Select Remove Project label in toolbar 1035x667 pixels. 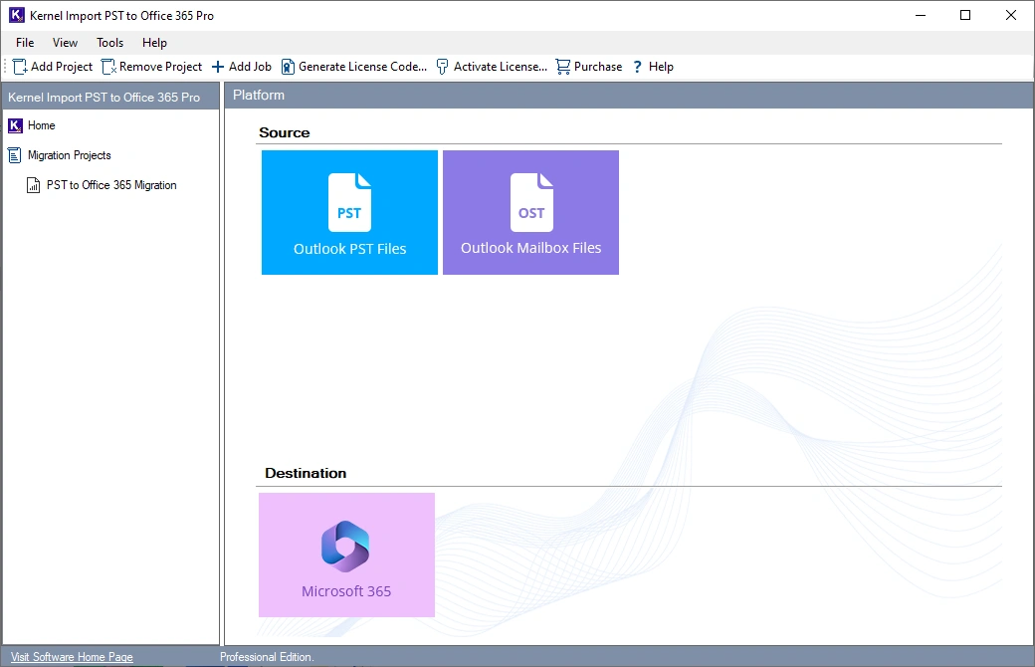click(160, 67)
